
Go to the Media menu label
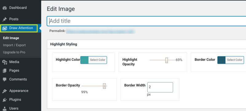14,62
